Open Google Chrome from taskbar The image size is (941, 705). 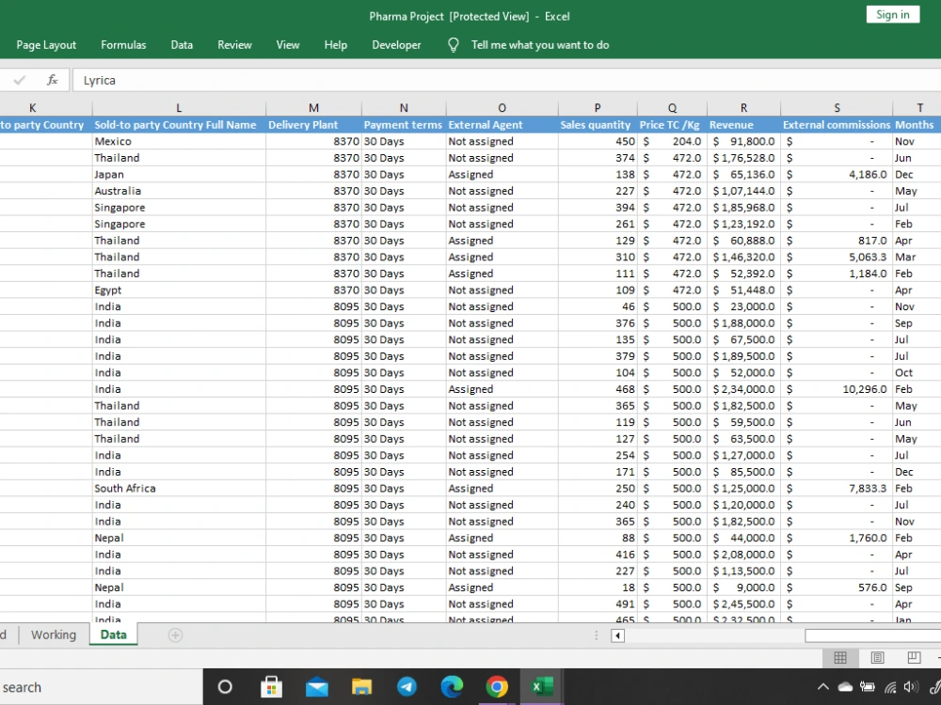497,686
